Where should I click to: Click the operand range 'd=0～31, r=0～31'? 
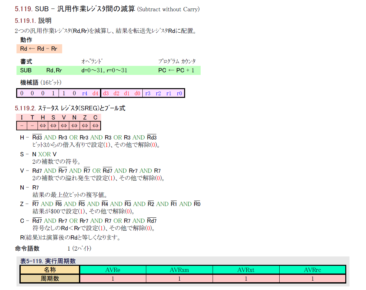pos(104,70)
